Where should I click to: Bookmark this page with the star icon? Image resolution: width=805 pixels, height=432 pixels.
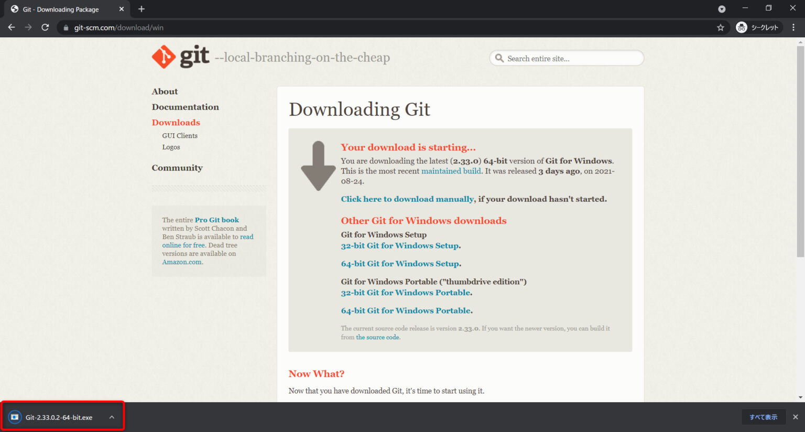coord(721,27)
